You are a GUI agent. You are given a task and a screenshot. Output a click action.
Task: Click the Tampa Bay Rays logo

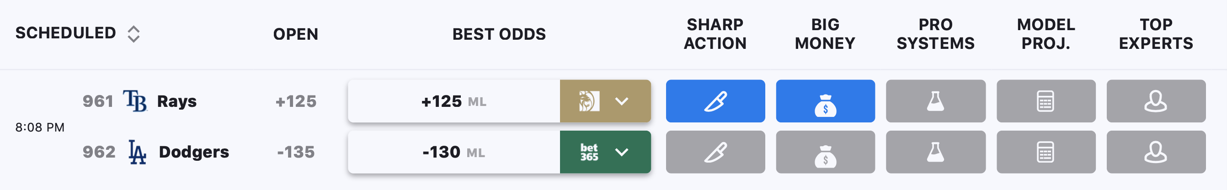pyautogui.click(x=135, y=101)
